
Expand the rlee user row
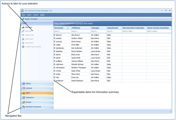[x=55, y=77]
